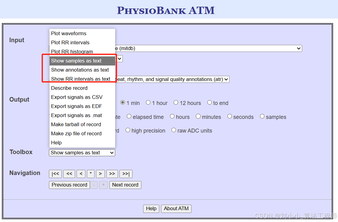Open the Toolbox dropdown showing samples as text
The image size is (338, 222).
pos(82,153)
